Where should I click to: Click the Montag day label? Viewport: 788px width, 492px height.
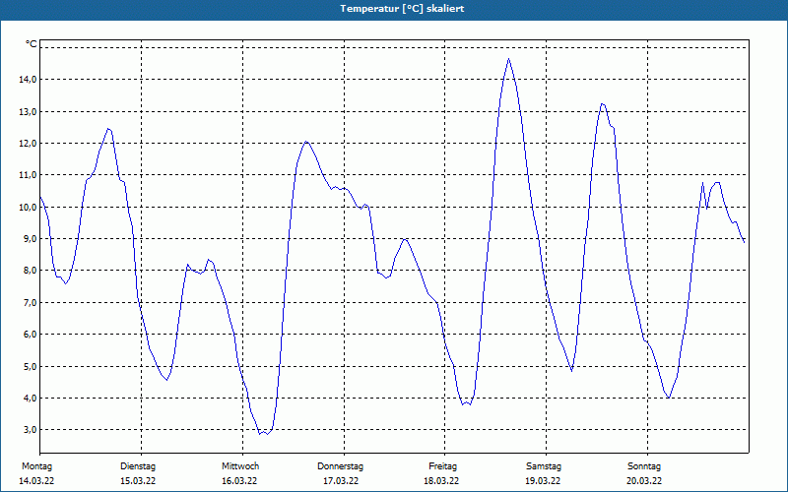click(36, 466)
